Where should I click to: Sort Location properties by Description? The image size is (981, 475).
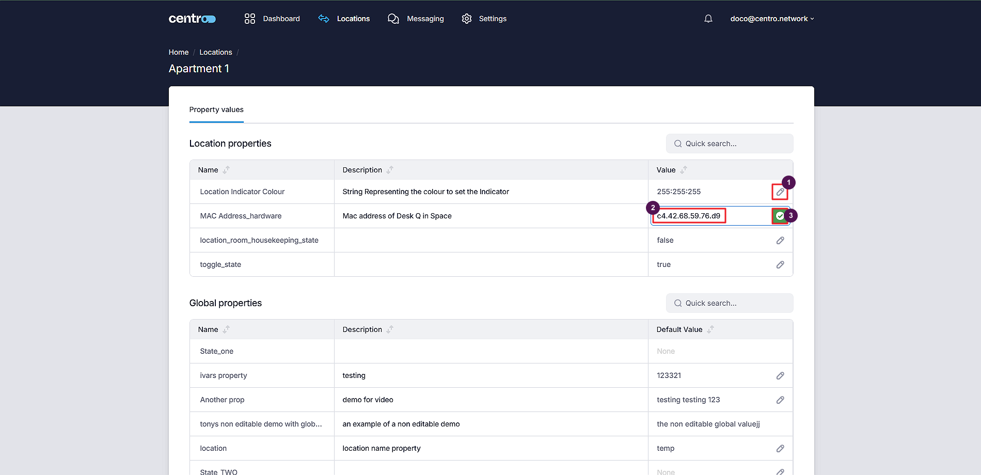point(390,170)
